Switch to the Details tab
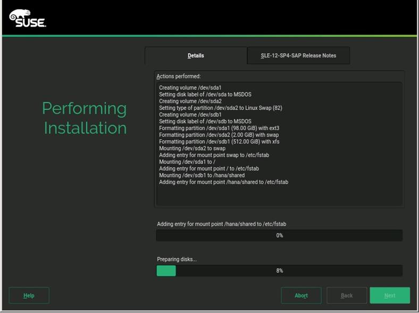This screenshot has width=419, height=313. (x=196, y=56)
